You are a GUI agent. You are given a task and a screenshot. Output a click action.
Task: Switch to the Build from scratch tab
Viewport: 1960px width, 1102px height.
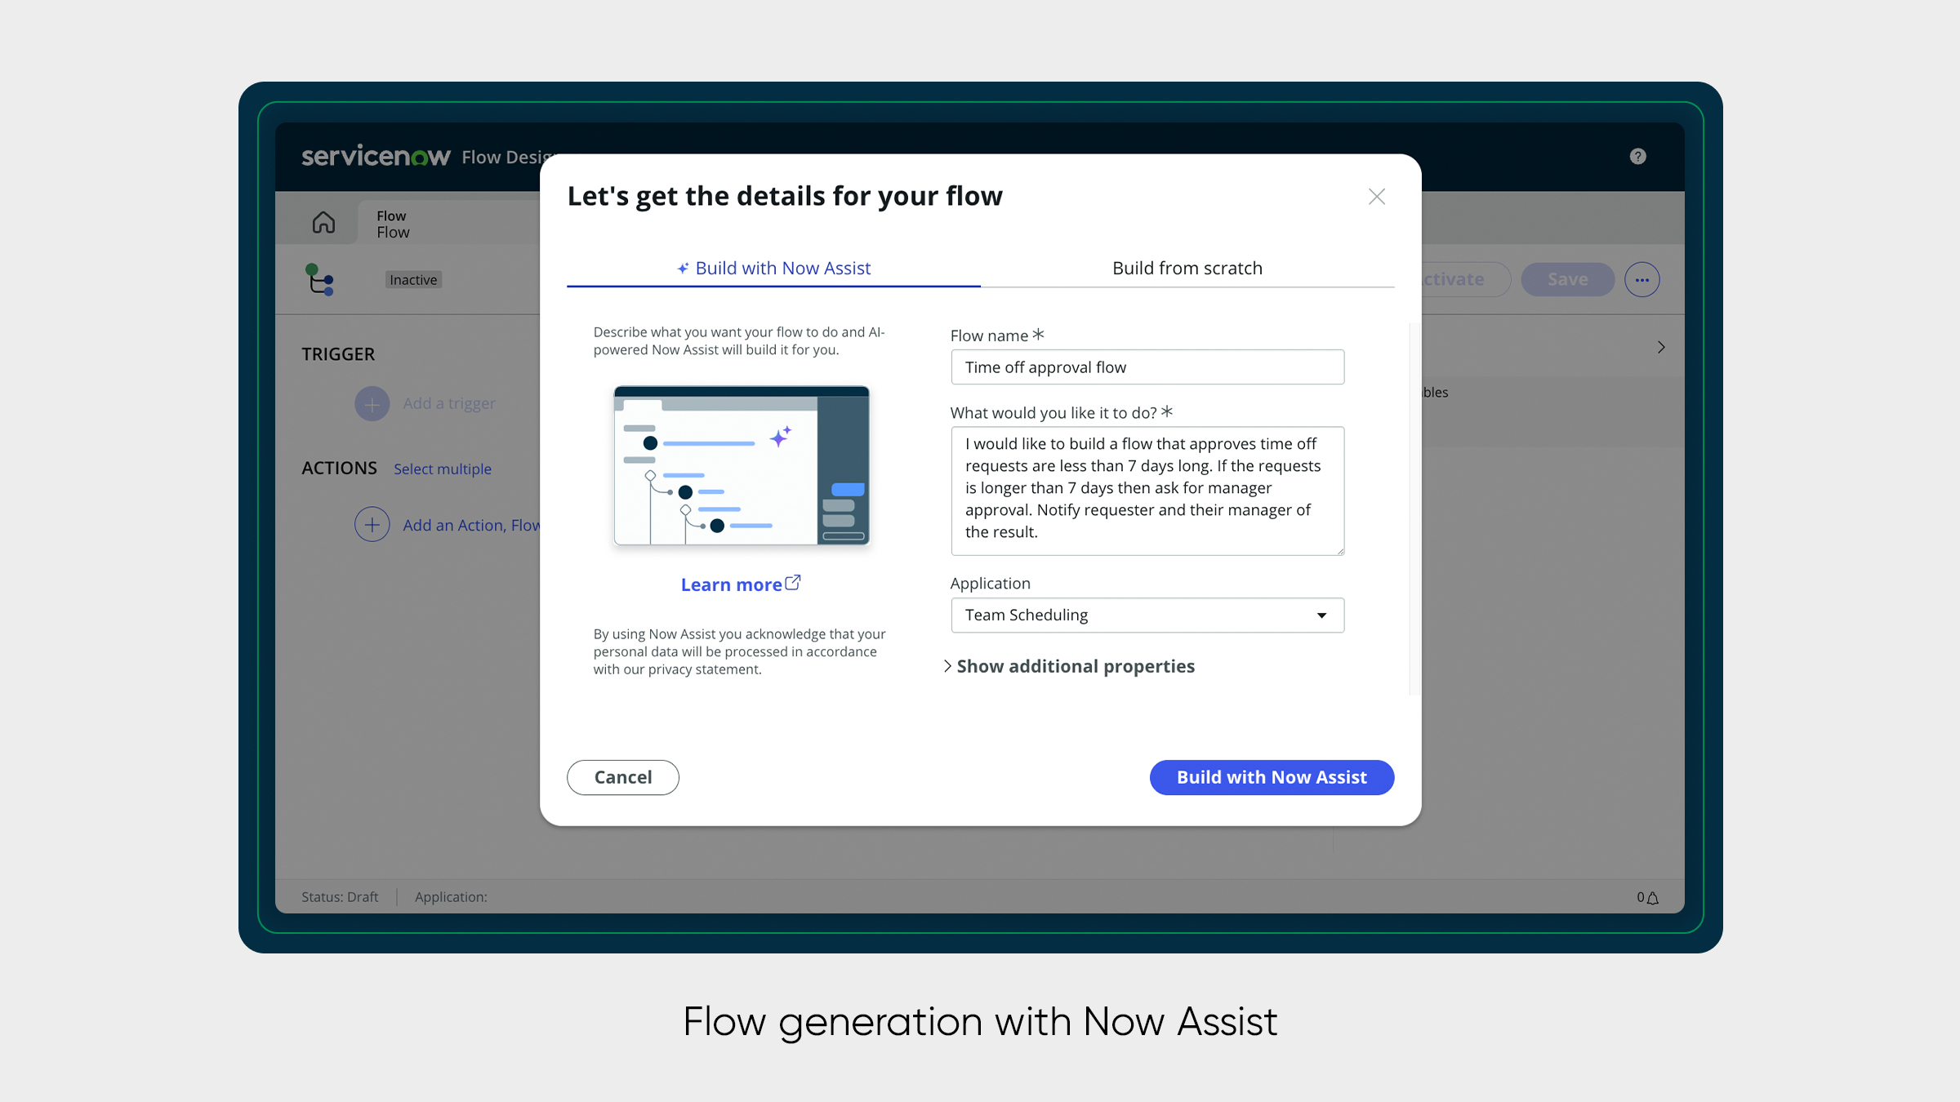coord(1187,269)
